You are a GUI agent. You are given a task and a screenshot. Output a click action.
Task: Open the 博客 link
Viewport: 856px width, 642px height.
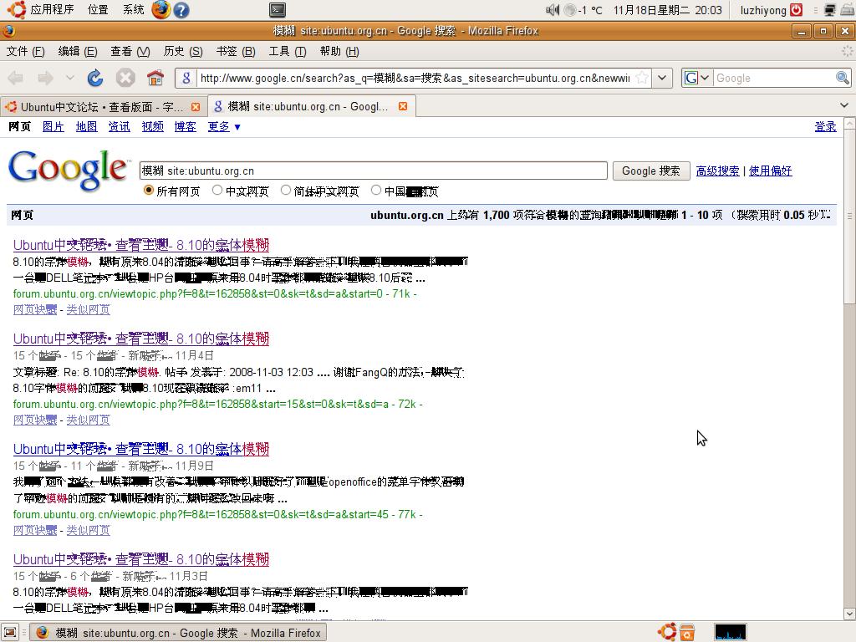(x=185, y=127)
